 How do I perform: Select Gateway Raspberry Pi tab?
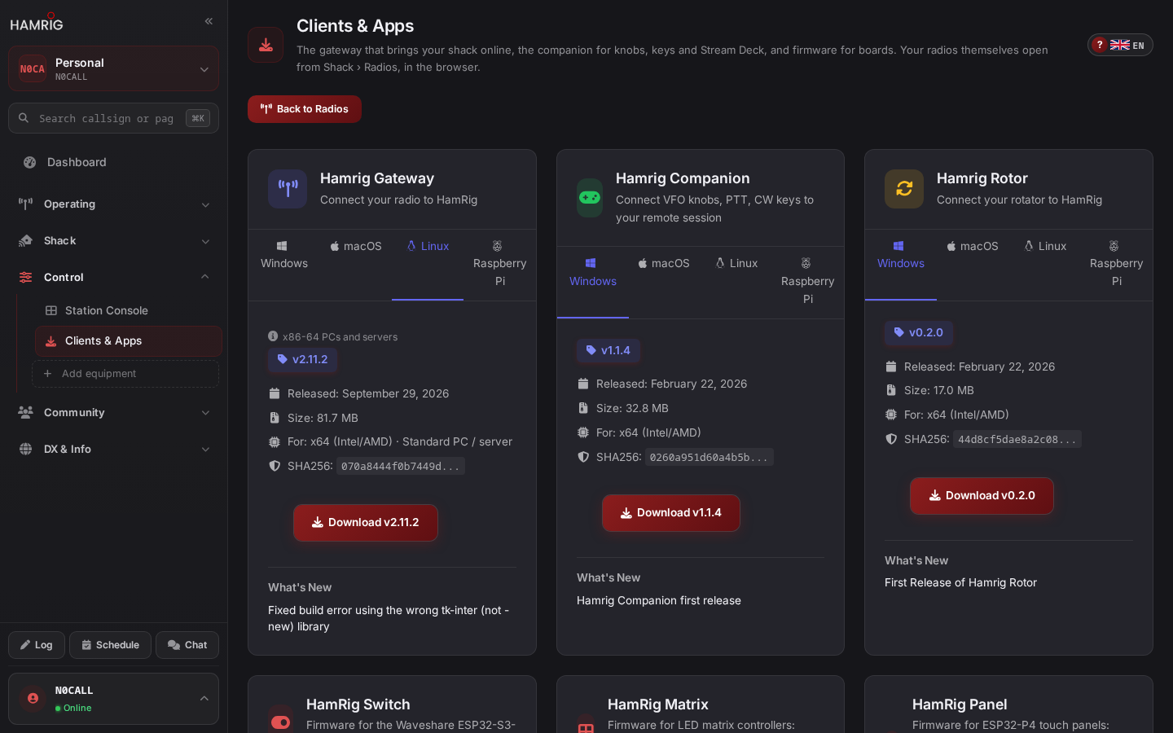pyautogui.click(x=499, y=264)
